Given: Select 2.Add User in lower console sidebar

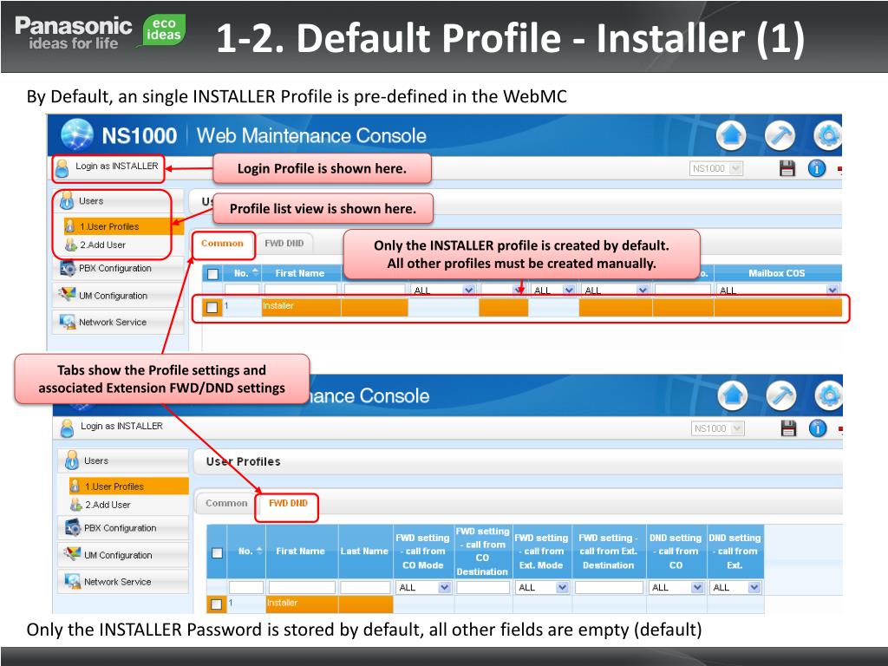Looking at the screenshot, I should (108, 505).
